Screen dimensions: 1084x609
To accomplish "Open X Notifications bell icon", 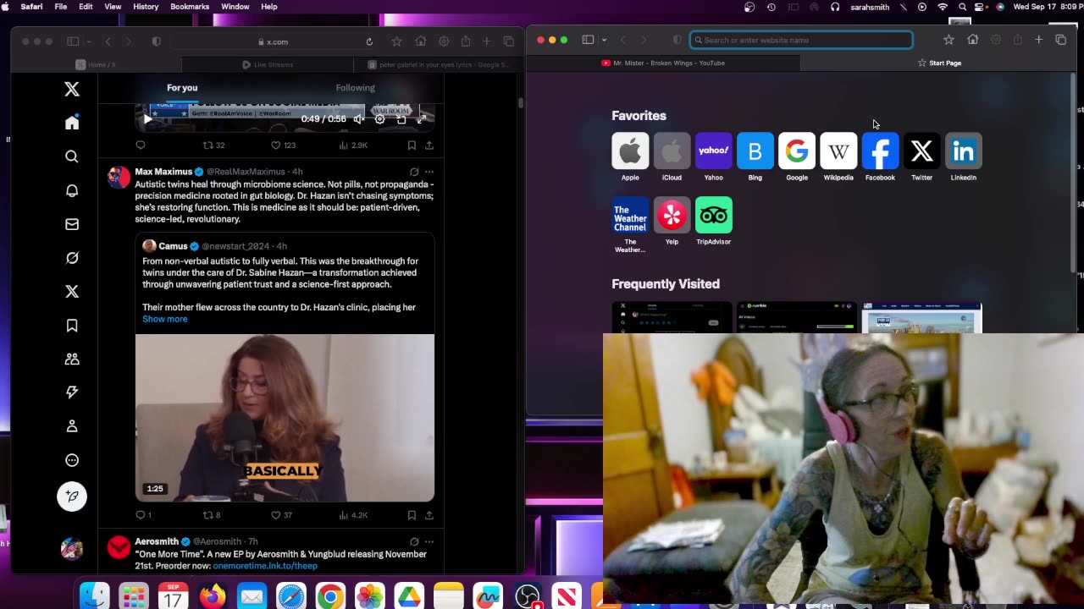I will point(72,190).
